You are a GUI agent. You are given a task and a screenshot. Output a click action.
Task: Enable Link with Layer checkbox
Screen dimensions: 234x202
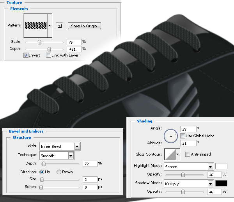(48, 55)
